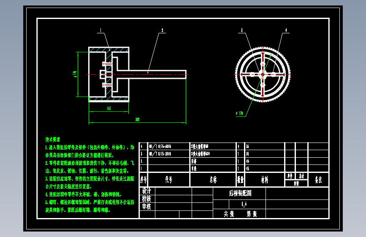The width and height of the screenshot is (366, 237).
Task: Click the 审核 label in title block
Action: click(147, 207)
